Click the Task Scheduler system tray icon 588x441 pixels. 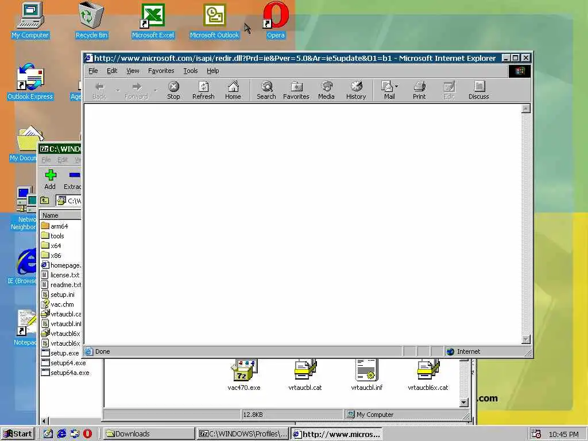coord(536,434)
